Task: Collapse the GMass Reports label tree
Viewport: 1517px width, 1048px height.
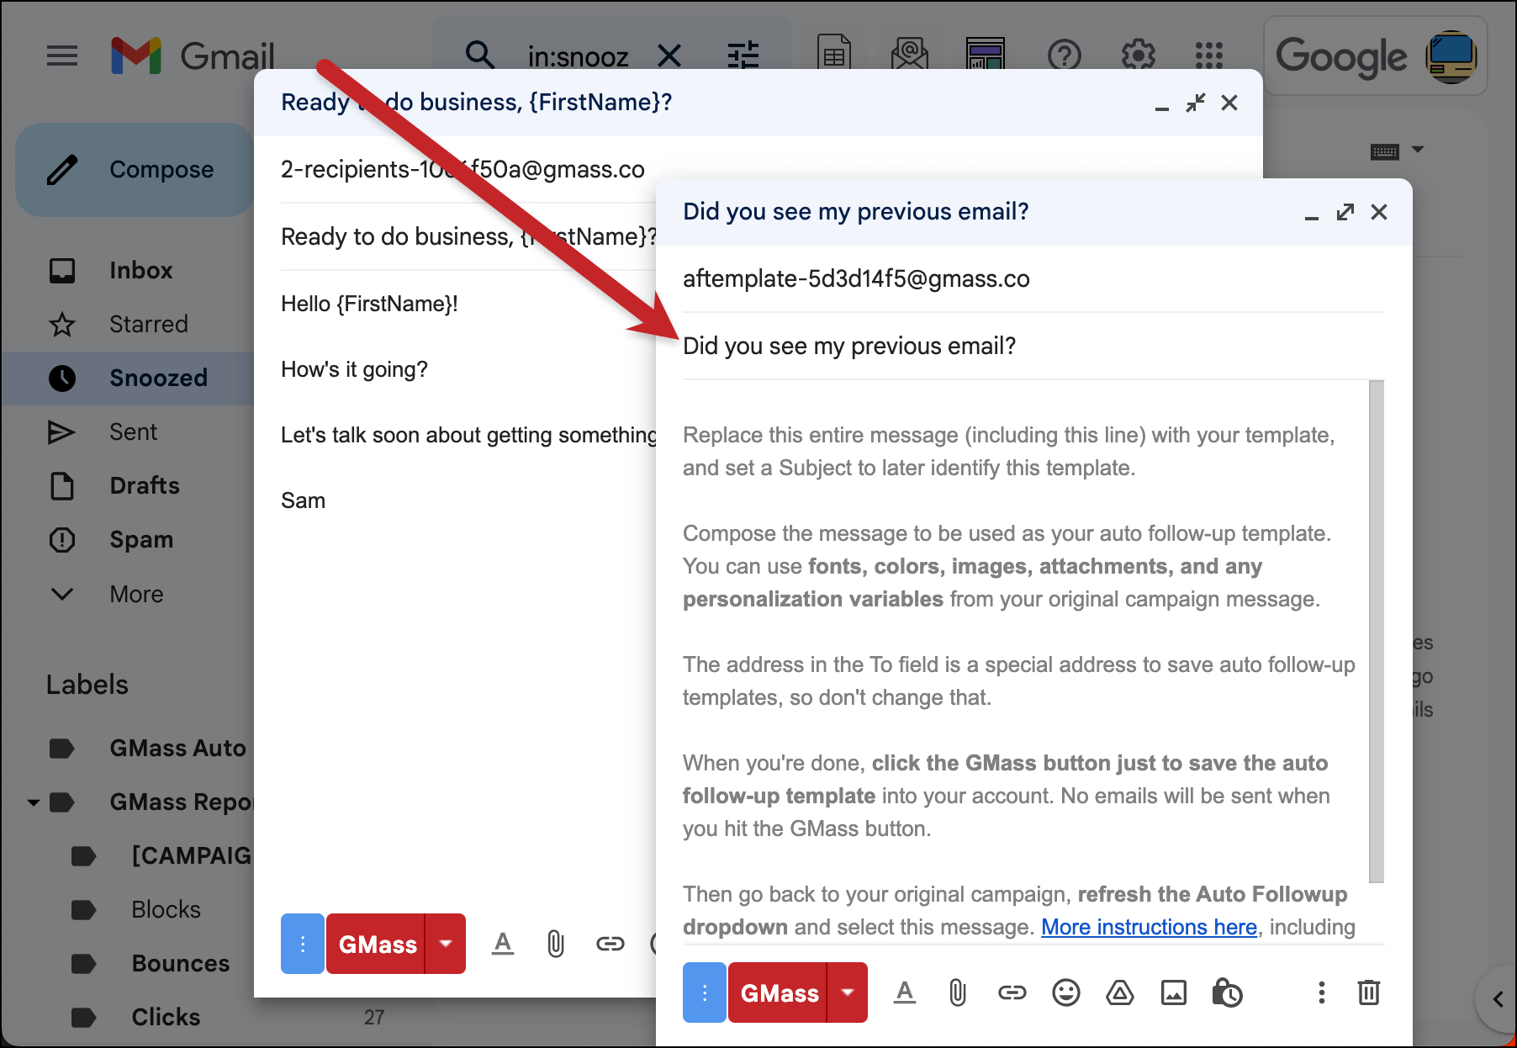Action: (34, 802)
